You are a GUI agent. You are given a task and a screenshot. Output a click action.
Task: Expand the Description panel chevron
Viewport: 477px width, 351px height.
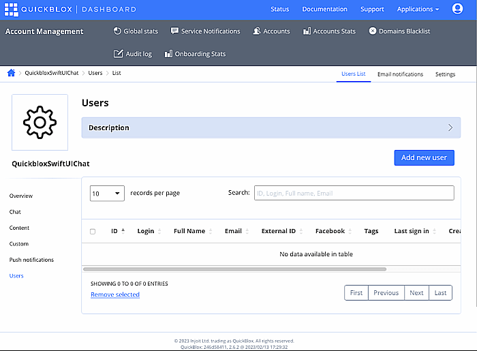click(450, 127)
